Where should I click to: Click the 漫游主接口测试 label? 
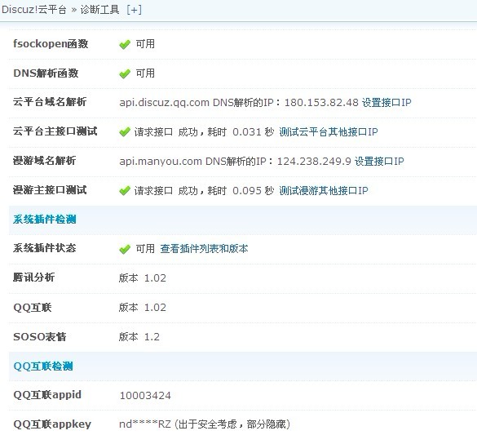50,190
